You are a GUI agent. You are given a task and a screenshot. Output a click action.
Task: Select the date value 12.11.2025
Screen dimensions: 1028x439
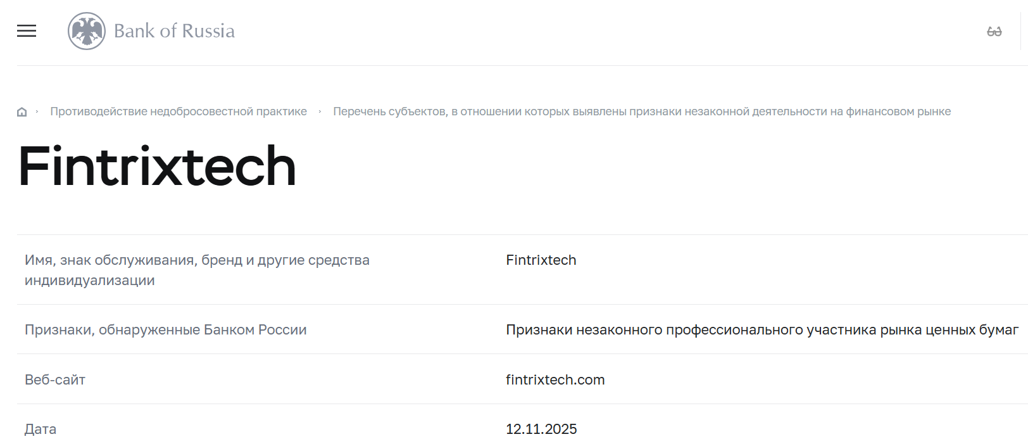[541, 429]
